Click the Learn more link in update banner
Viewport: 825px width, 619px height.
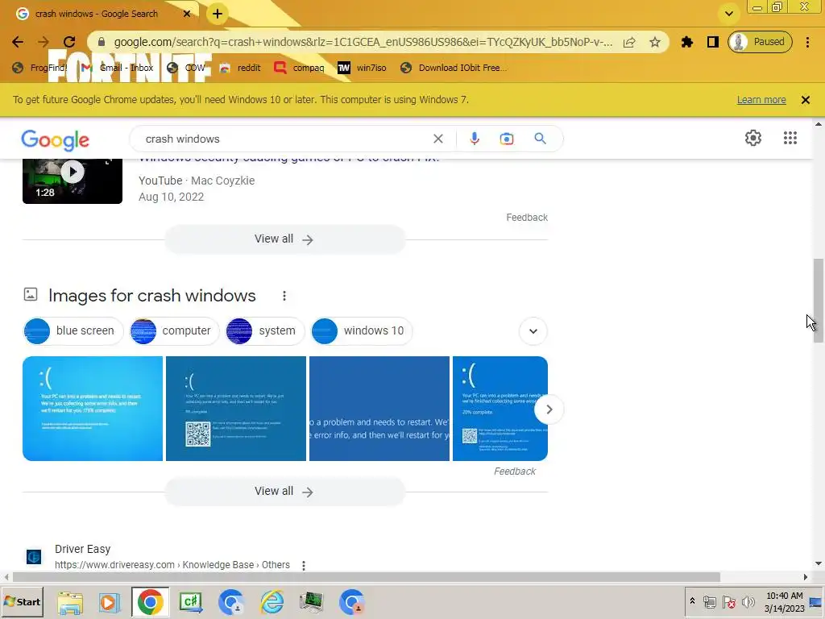coord(761,100)
